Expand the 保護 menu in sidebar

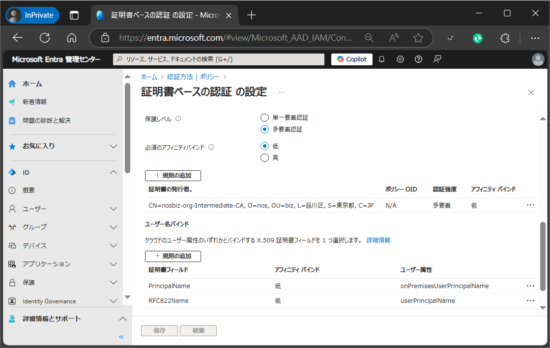pyautogui.click(x=114, y=282)
